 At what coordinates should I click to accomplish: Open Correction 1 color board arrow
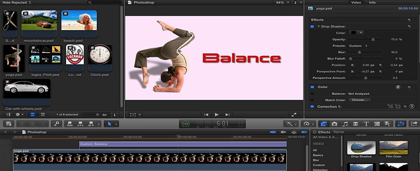[412, 106]
